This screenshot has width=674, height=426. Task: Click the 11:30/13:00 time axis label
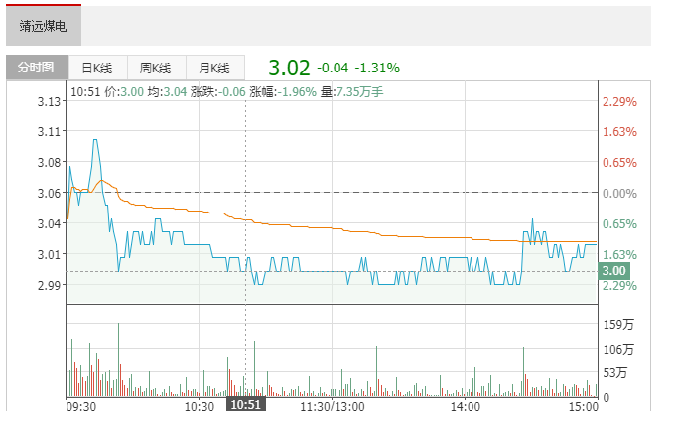333,406
